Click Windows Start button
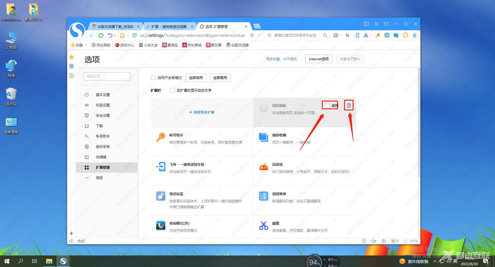The width and height of the screenshot is (495, 267). 7,261
